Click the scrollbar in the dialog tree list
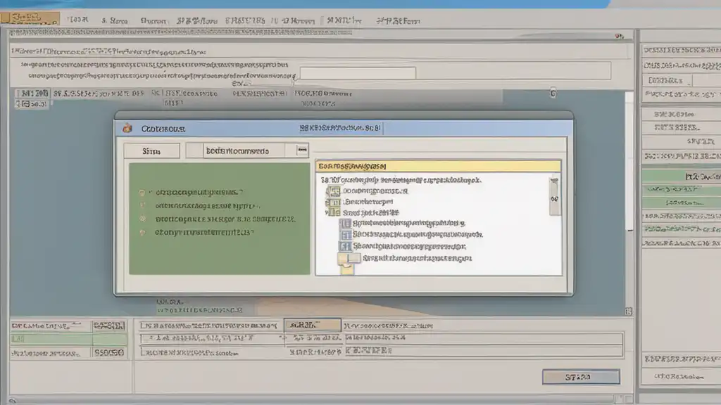721x405 pixels. pos(555,197)
